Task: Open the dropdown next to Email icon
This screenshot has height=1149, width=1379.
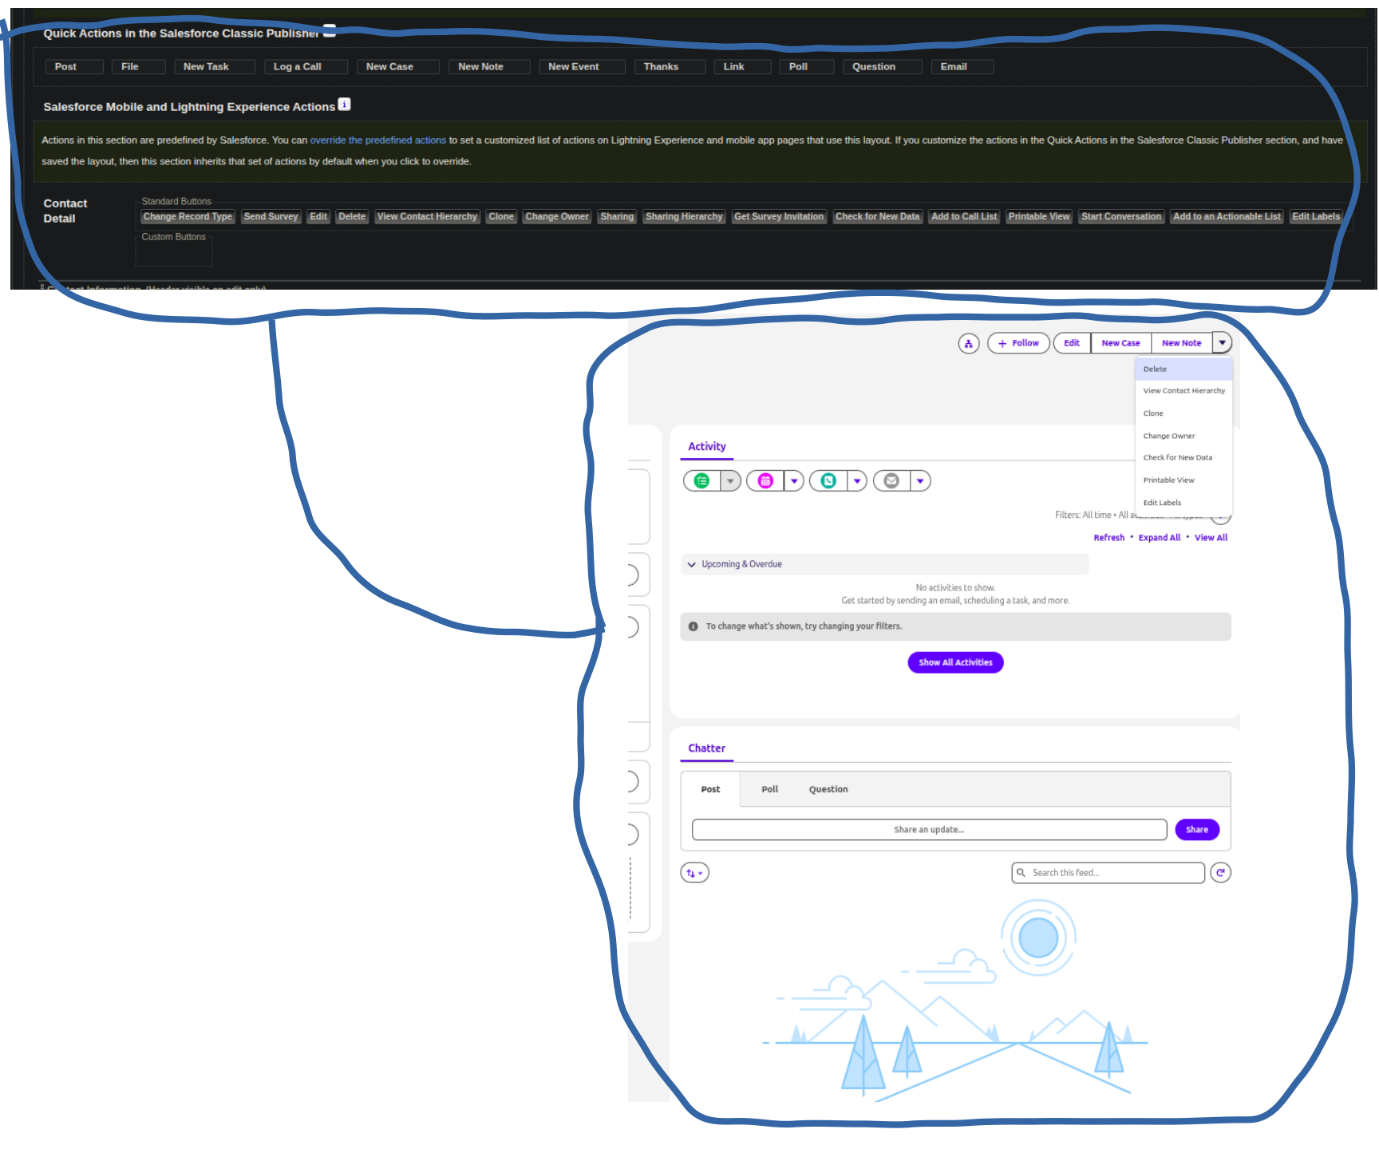Action: 920,480
